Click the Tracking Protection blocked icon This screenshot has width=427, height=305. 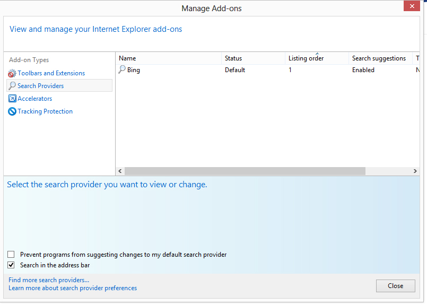[12, 111]
